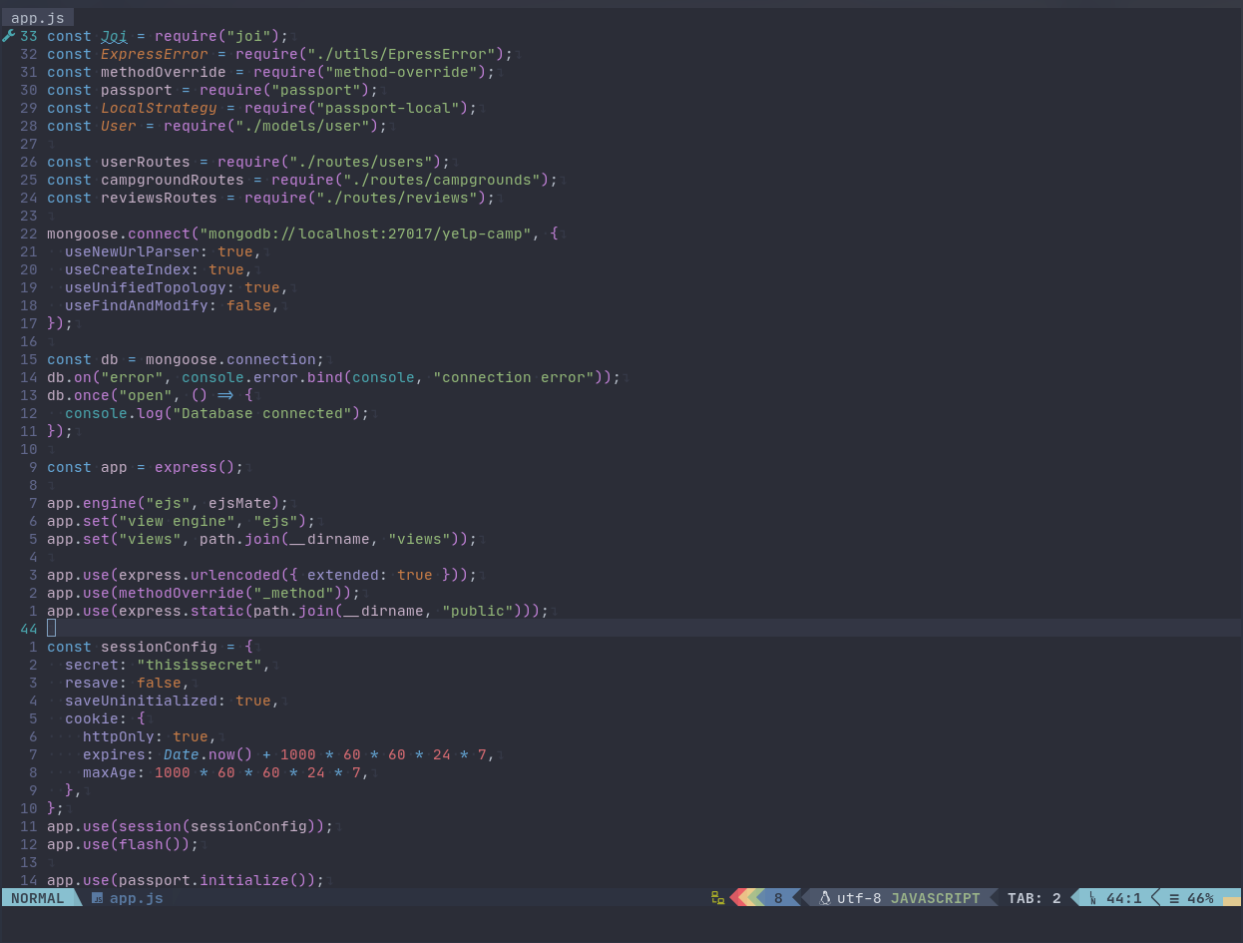The height and width of the screenshot is (943, 1243).
Task: Click the Linux penguin icon in the statusline
Action: (x=825, y=897)
